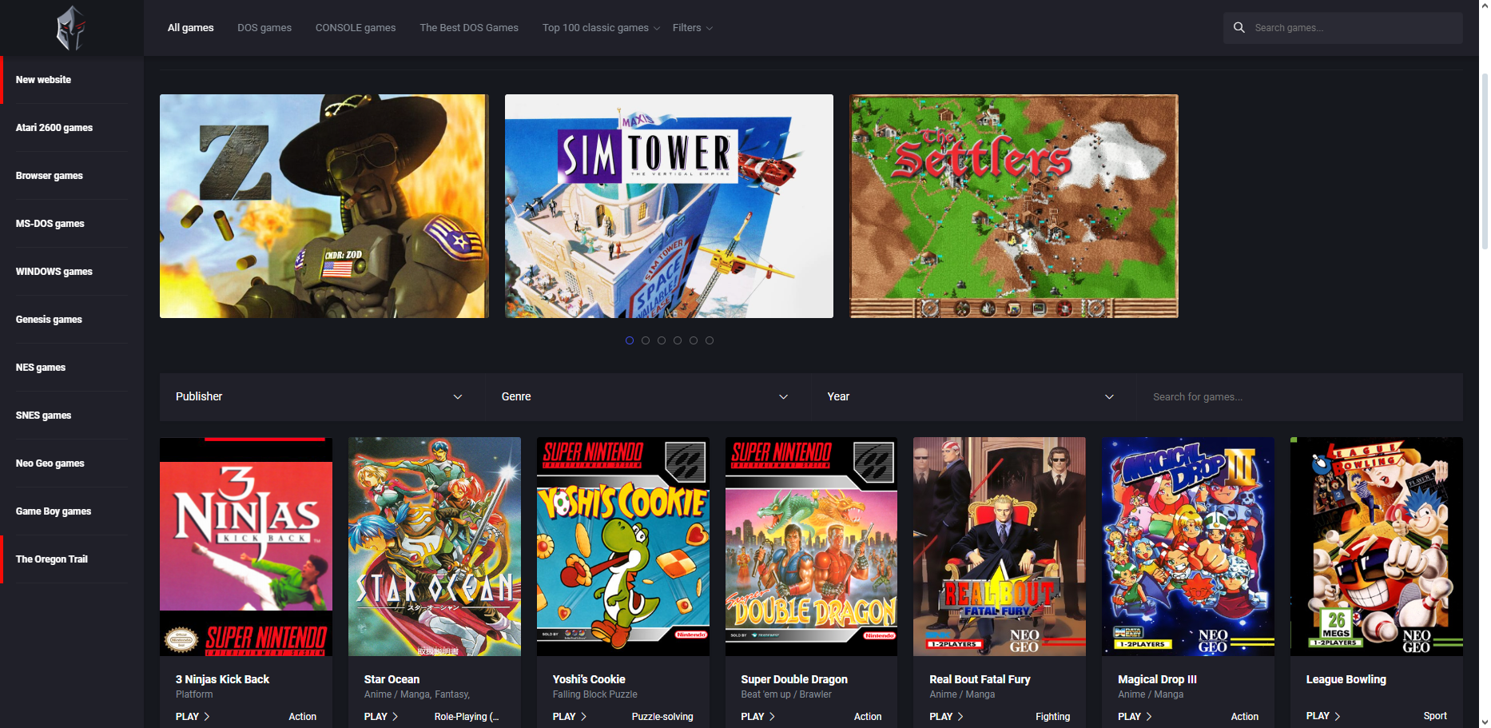
Task: Click PLAY for Yoshi's Cookie
Action: click(x=570, y=717)
